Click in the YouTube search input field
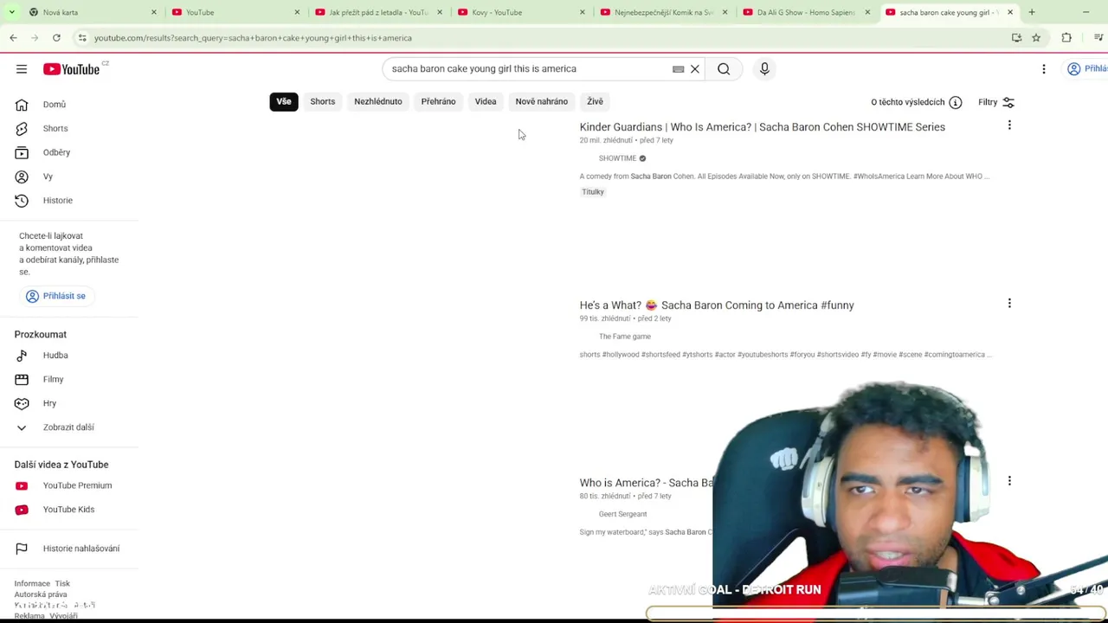 coord(528,69)
